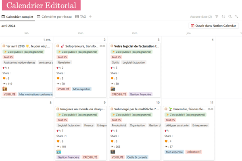Click Finance tag on Imaginez card
The width and height of the screenshot is (242, 161).
(89, 126)
